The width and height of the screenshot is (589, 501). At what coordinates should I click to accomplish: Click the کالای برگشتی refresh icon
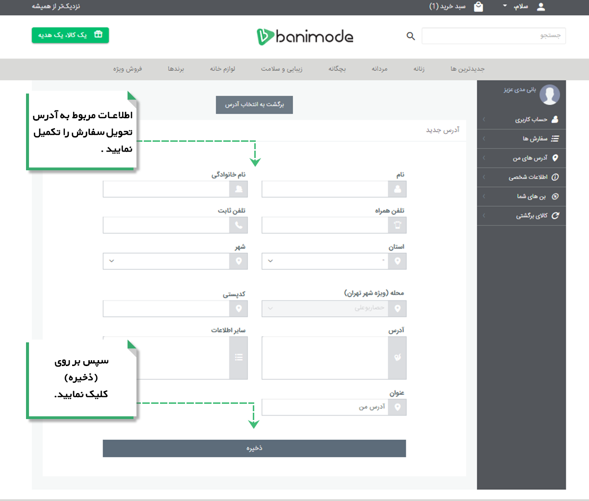pos(555,215)
